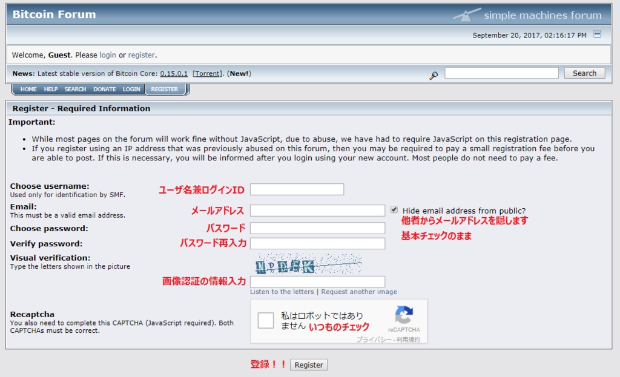This screenshot has width=620, height=377.
Task: Click the Simple Machines Forum logo
Action: point(527,15)
